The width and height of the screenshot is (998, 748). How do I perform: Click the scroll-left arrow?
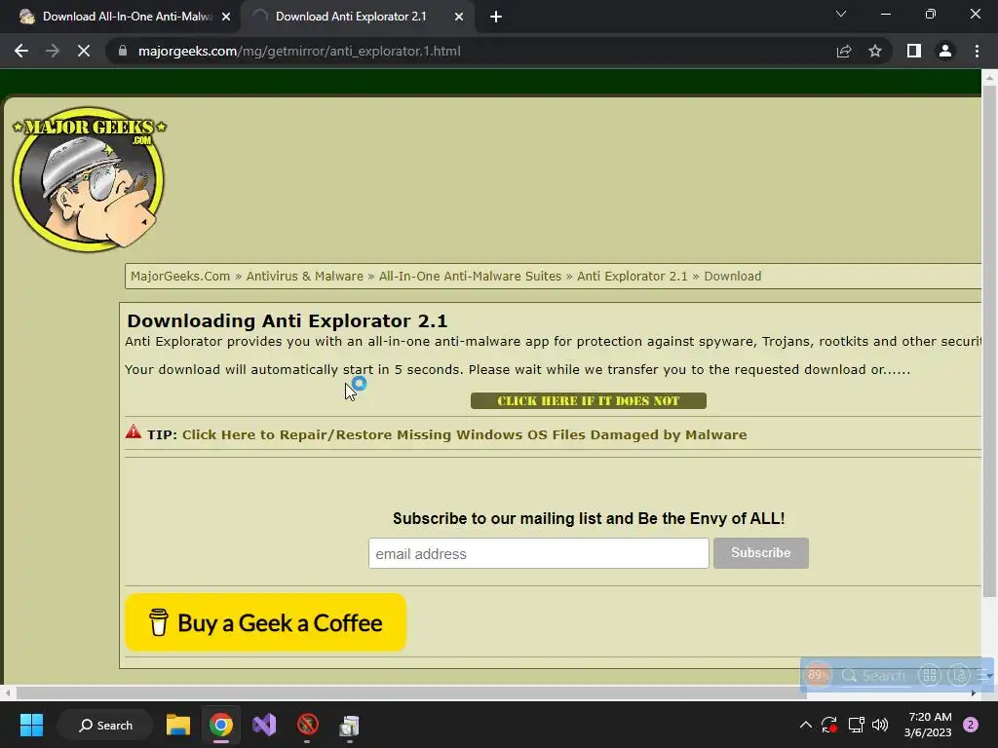[x=7, y=692]
